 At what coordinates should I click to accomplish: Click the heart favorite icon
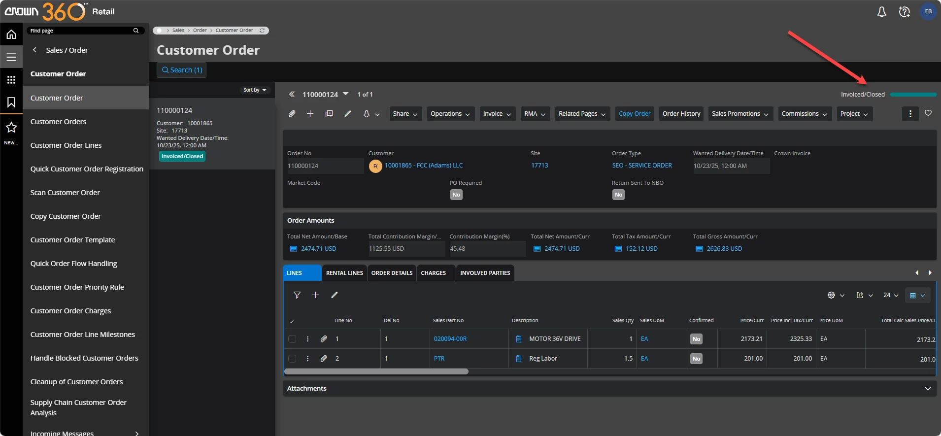(x=928, y=113)
